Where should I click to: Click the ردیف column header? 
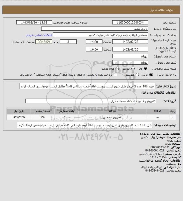(x=173, y=111)
